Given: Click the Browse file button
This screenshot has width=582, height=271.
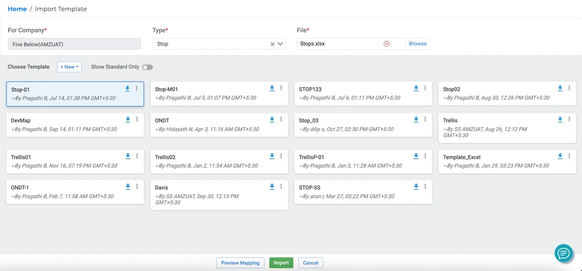Looking at the screenshot, I should pyautogui.click(x=417, y=44).
